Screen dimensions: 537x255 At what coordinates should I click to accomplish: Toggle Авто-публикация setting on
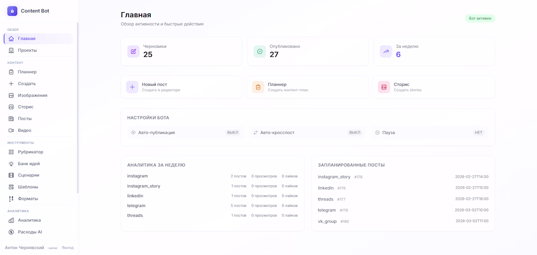click(x=233, y=132)
